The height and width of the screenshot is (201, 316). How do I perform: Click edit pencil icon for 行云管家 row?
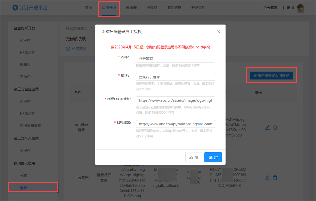click(267, 178)
